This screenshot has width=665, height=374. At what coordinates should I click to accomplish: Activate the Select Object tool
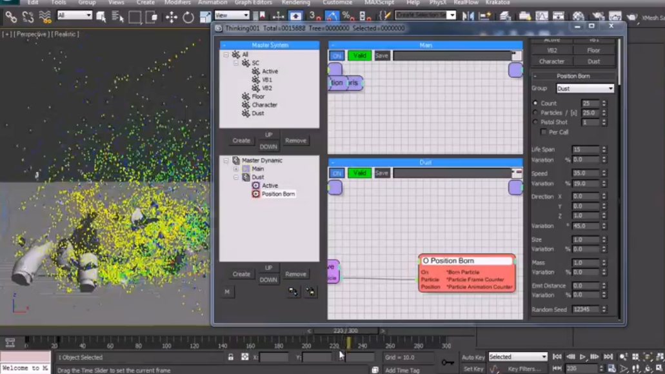tap(101, 17)
